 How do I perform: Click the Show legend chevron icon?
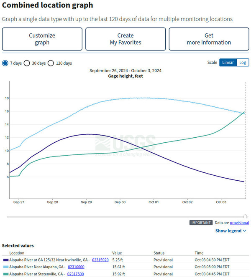245,231
